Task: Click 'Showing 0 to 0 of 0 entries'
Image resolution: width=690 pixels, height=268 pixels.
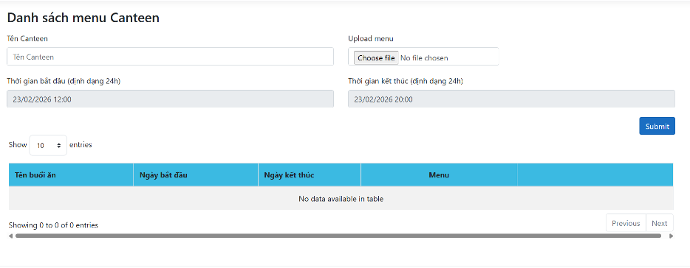Action: pos(53,225)
